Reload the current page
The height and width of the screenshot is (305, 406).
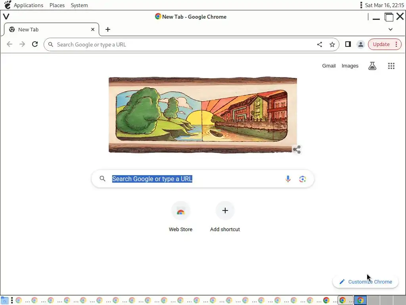(35, 44)
